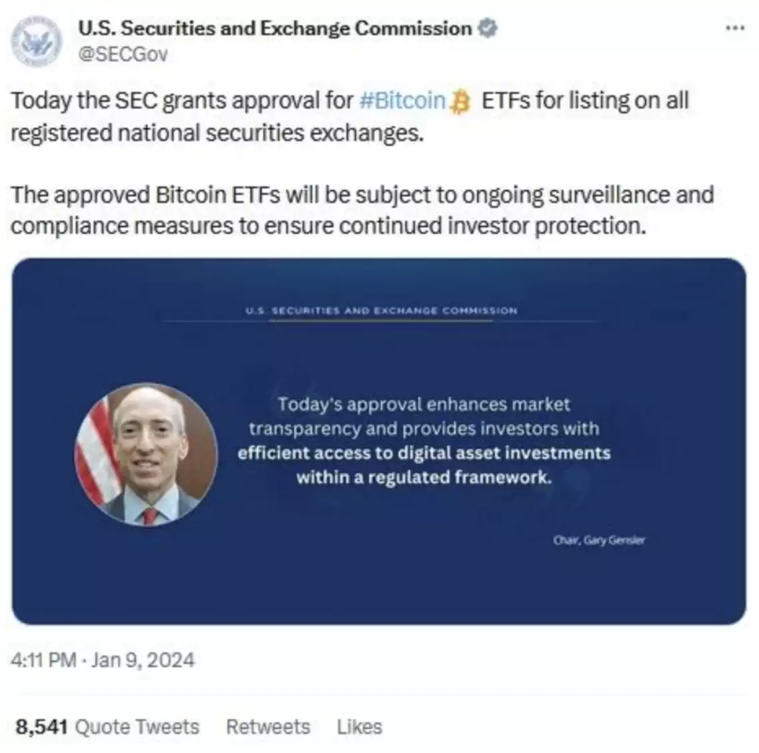
Task: Click the 4:11 PM timestamp
Action: tap(43, 660)
